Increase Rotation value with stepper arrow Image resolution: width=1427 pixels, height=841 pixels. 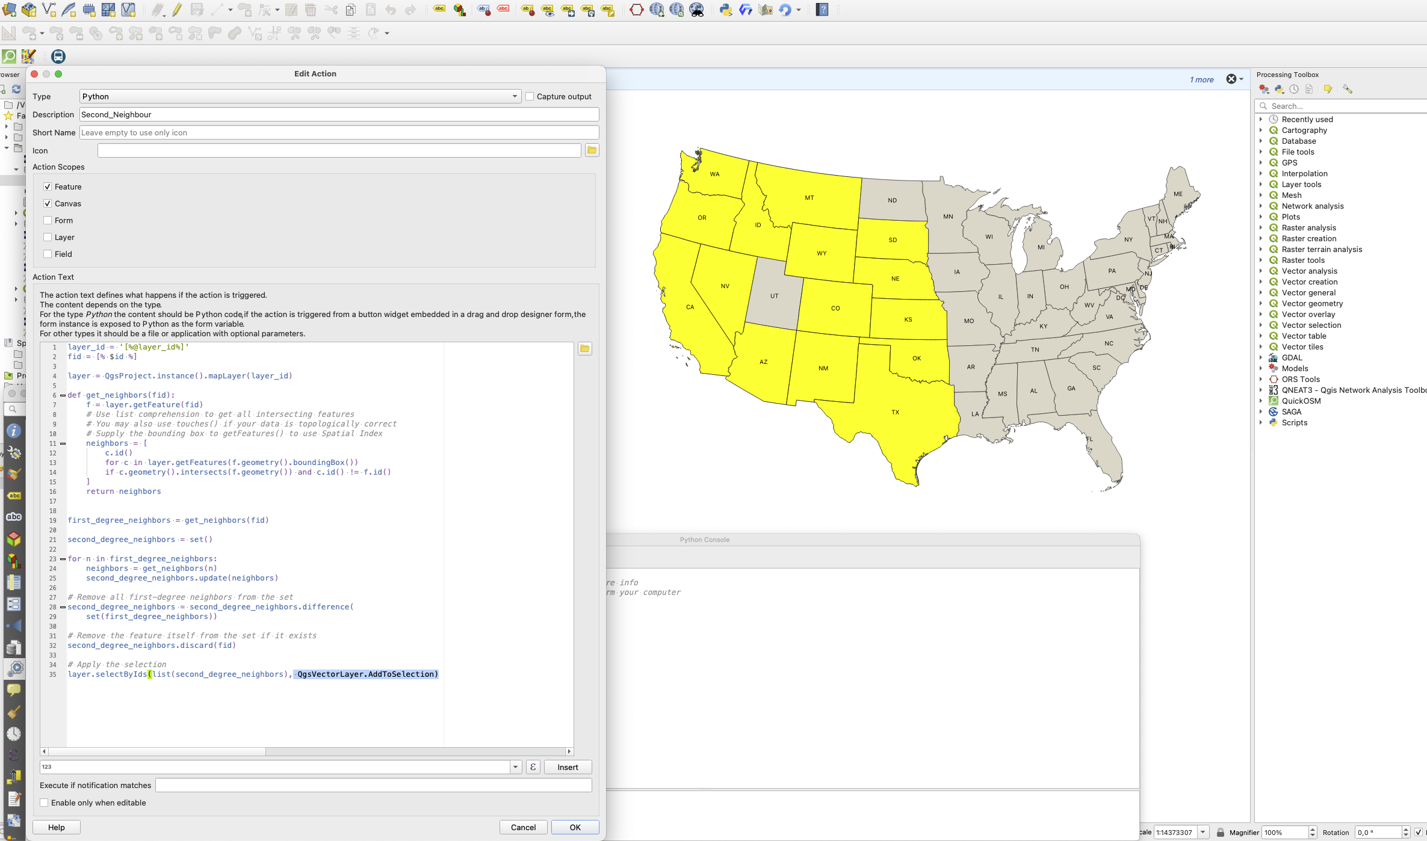coord(1406,830)
